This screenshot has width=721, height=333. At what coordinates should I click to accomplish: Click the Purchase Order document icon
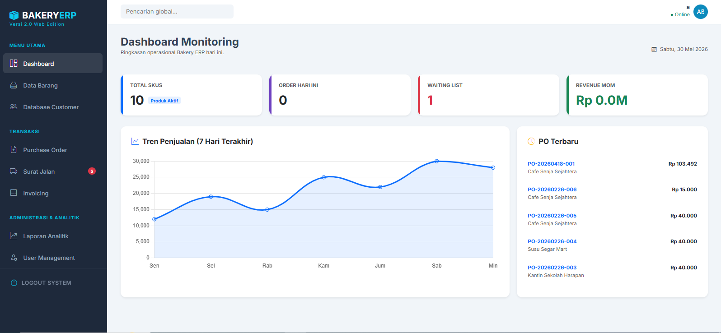pyautogui.click(x=14, y=149)
